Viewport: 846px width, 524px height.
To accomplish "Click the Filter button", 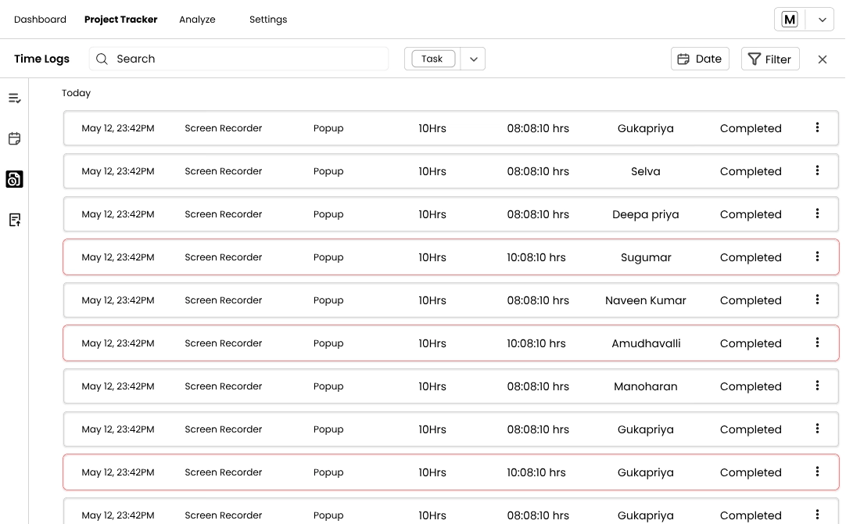I will click(x=770, y=59).
